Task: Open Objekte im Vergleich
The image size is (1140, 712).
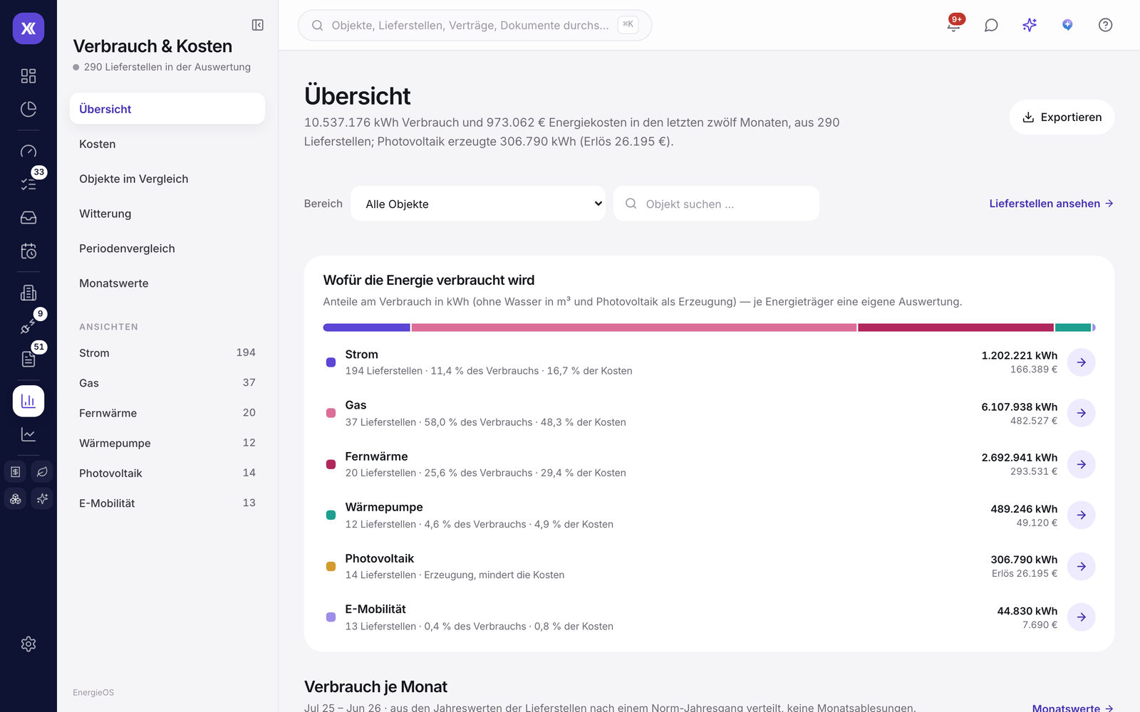Action: point(167,179)
